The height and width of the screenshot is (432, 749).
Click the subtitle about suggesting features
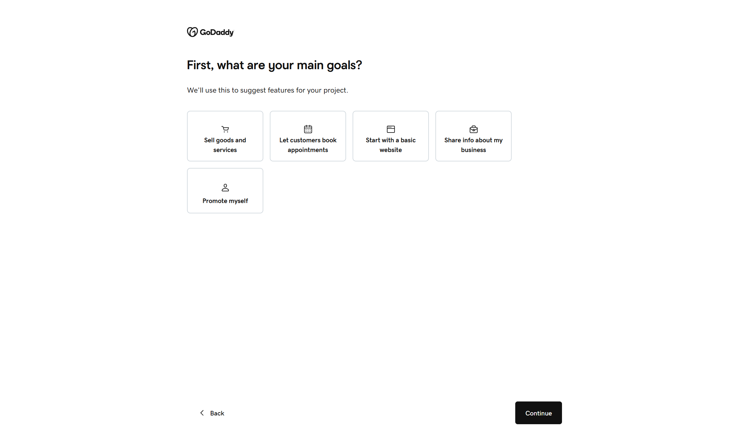click(x=267, y=90)
